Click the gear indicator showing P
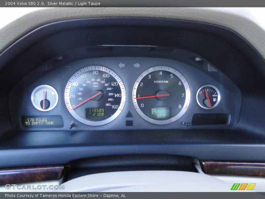The width and height of the screenshot is (265, 199). coord(154,111)
